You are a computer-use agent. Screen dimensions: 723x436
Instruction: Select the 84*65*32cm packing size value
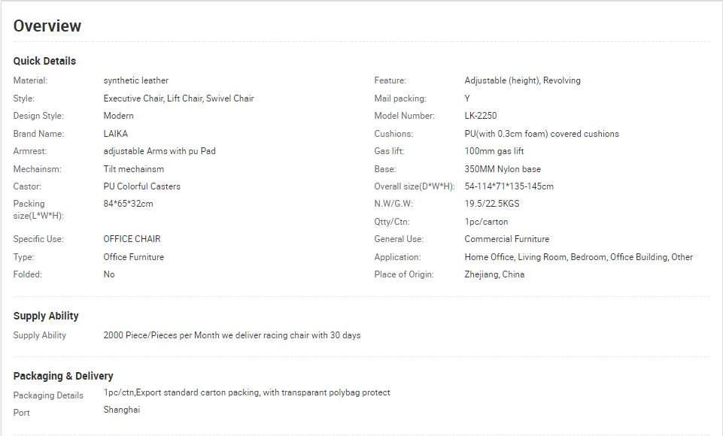128,204
